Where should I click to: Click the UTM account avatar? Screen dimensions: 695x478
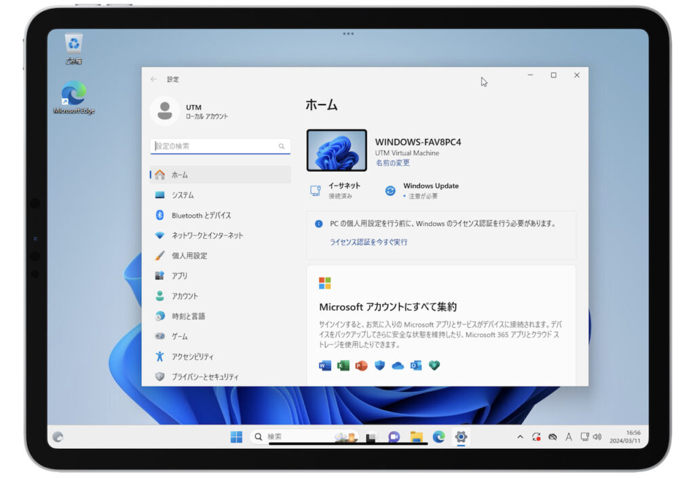(165, 110)
